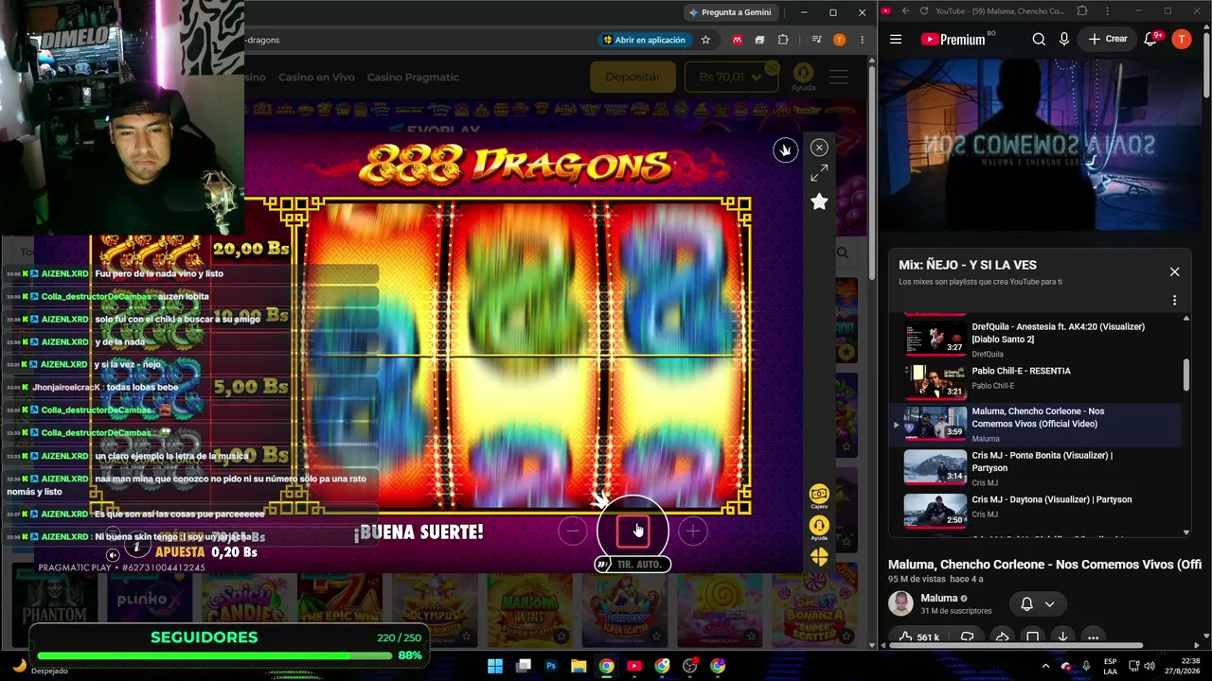Bookmark the casino page with the star
The image size is (1212, 681).
(x=705, y=40)
